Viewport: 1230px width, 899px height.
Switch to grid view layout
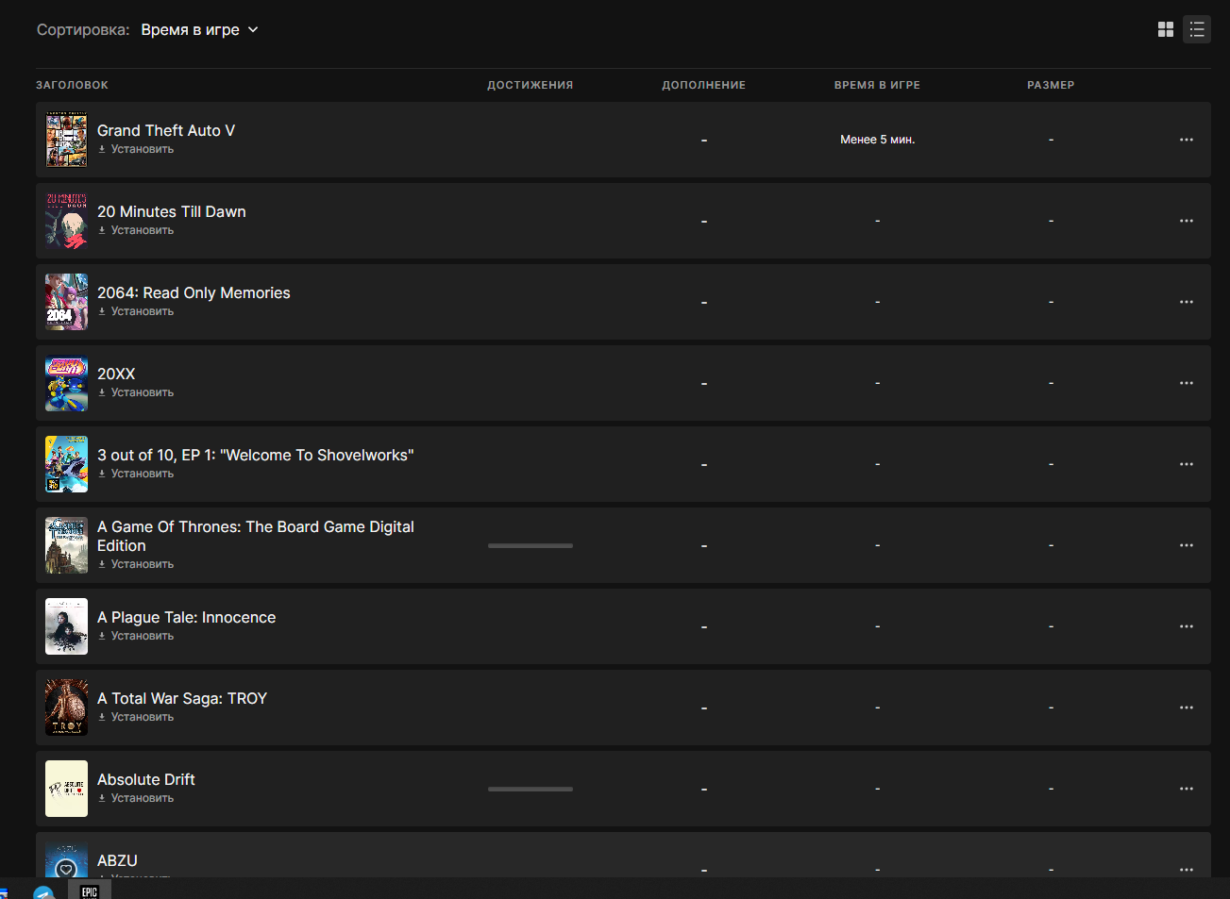pos(1166,29)
